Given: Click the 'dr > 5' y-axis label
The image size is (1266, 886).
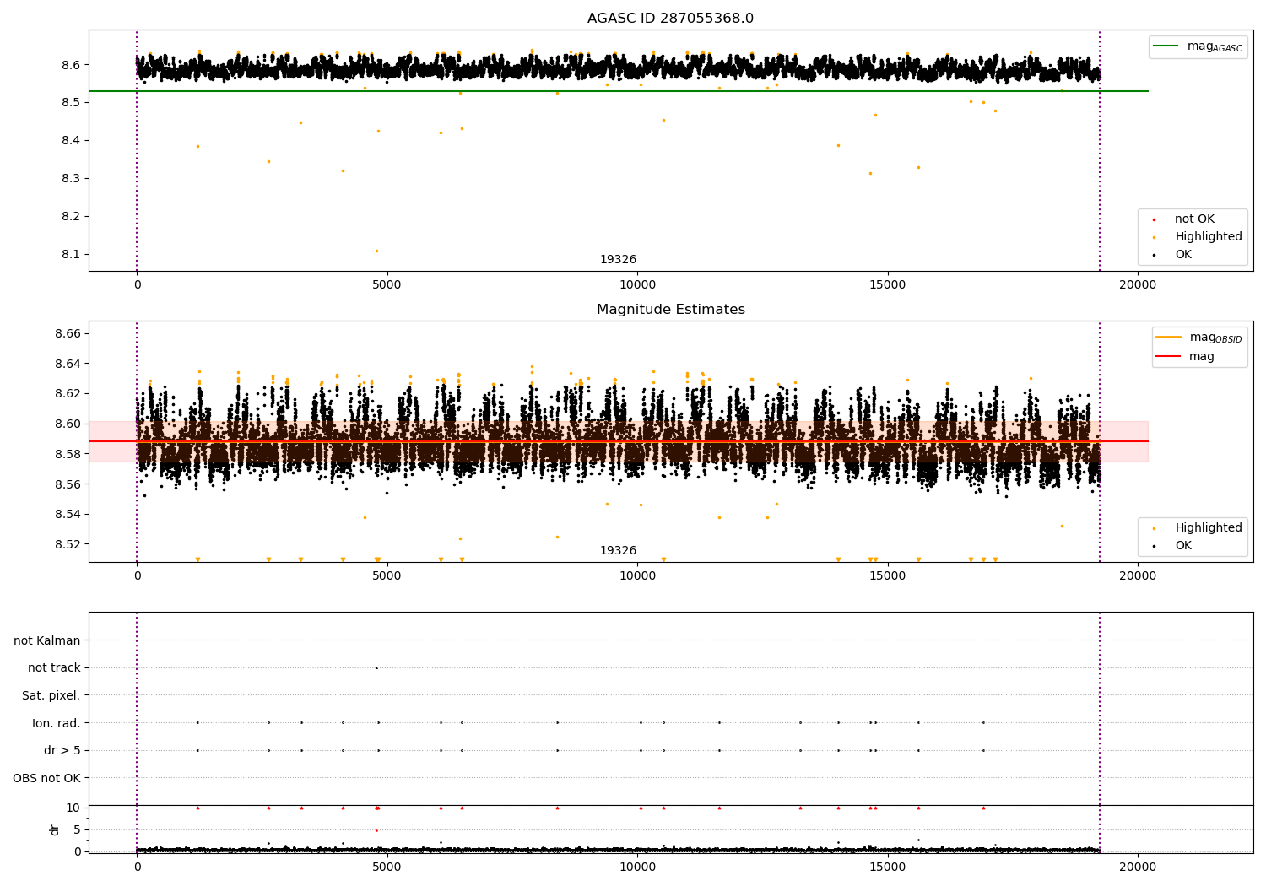Looking at the screenshot, I should 62,750.
